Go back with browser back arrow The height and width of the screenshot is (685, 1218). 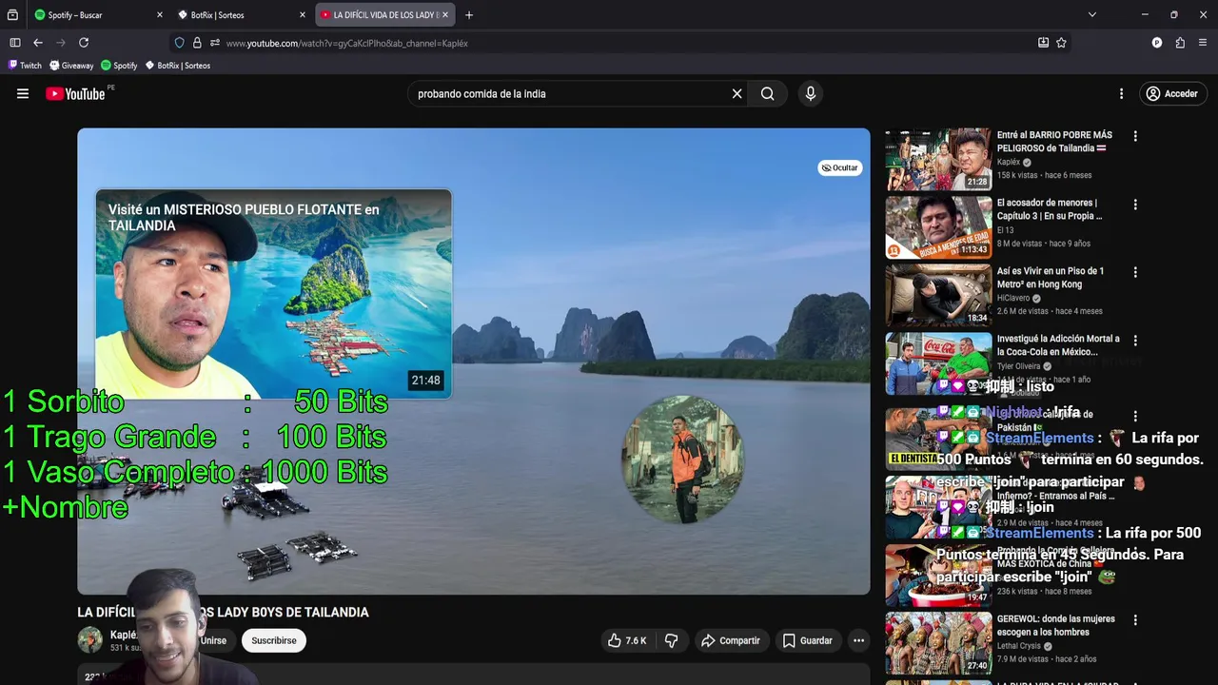(x=38, y=43)
